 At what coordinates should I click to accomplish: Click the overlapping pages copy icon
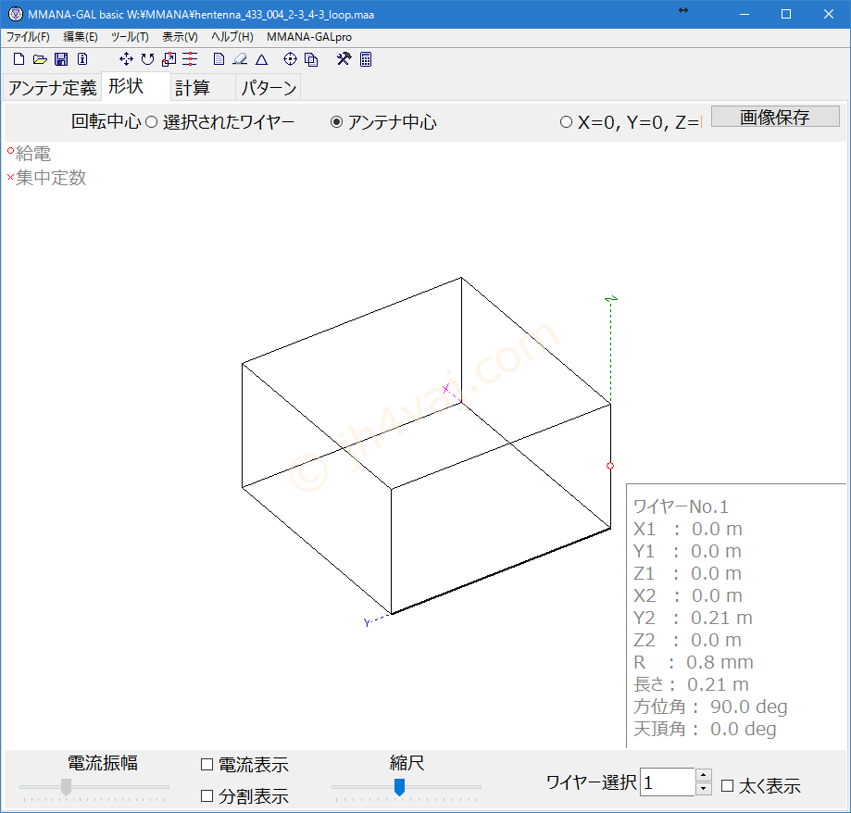(x=311, y=59)
